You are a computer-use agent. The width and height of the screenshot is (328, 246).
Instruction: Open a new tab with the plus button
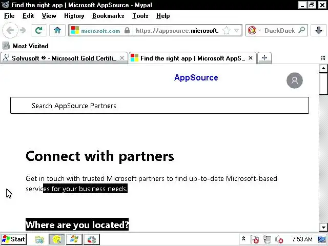(x=264, y=58)
